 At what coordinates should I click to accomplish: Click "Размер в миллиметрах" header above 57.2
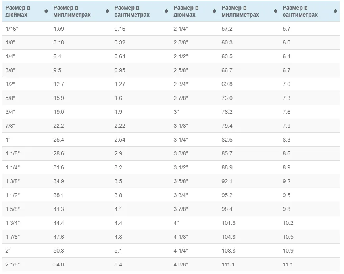coord(240,11)
